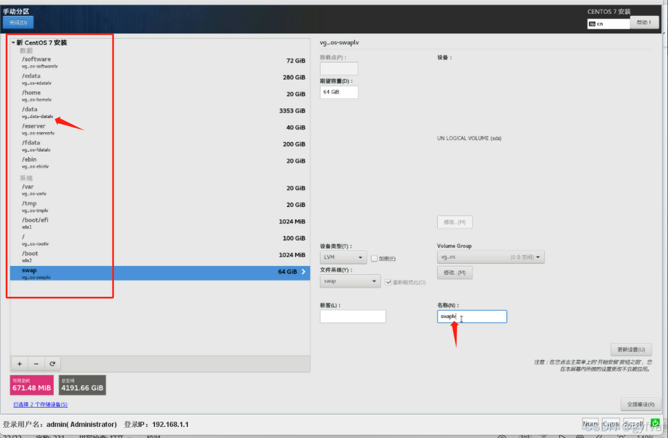This screenshot has width=668, height=438.
Task: Click the 280 GiB size value
Action: click(294, 78)
